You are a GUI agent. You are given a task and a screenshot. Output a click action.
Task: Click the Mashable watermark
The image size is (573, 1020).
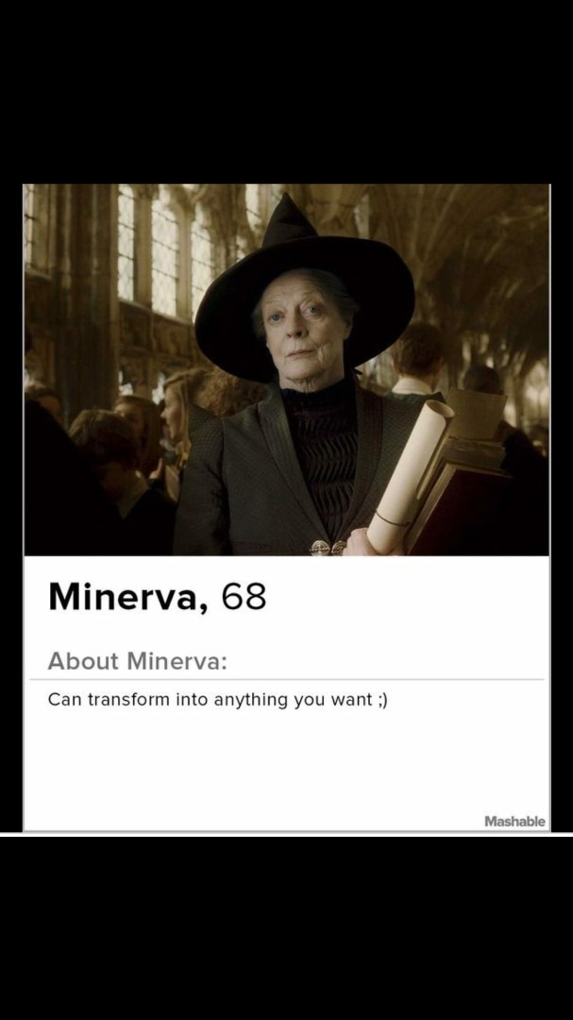[x=515, y=822]
